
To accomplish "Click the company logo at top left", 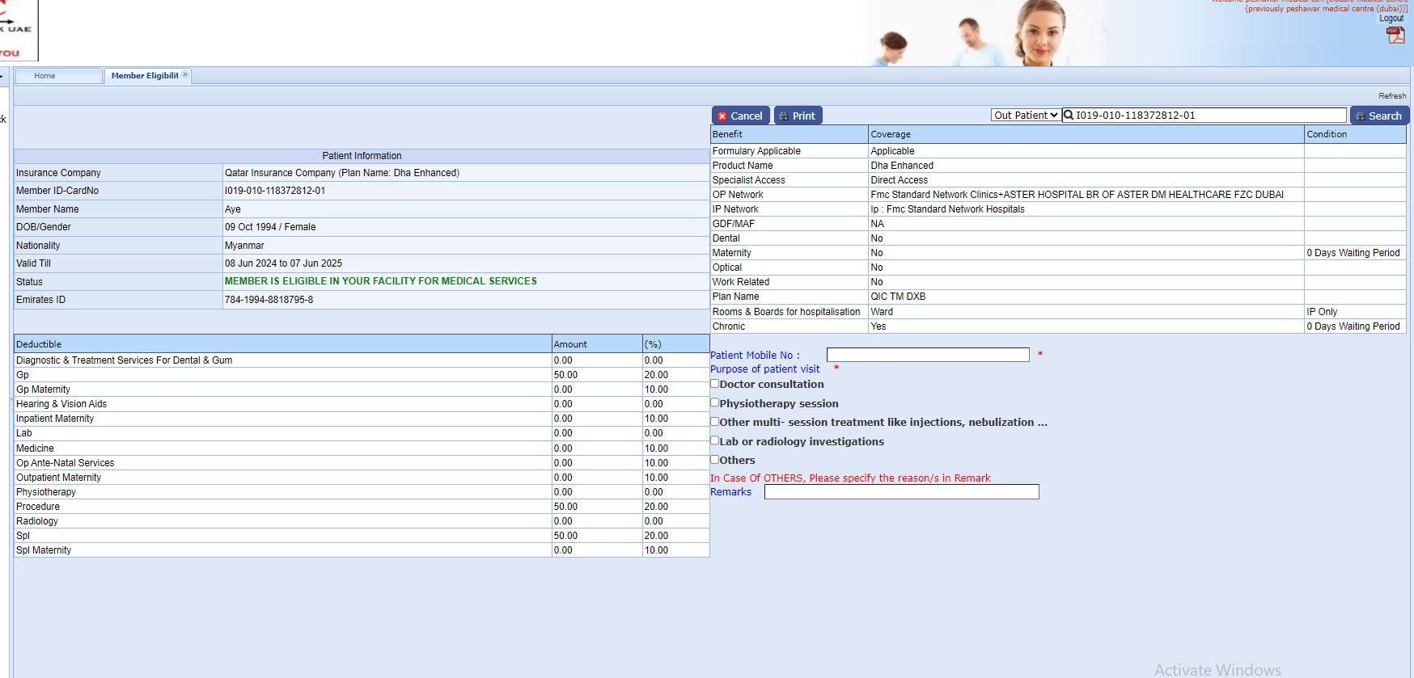I will pyautogui.click(x=18, y=30).
